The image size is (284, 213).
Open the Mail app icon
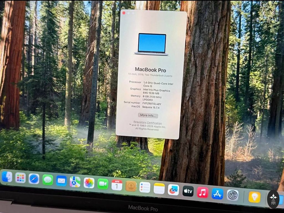point(62,181)
